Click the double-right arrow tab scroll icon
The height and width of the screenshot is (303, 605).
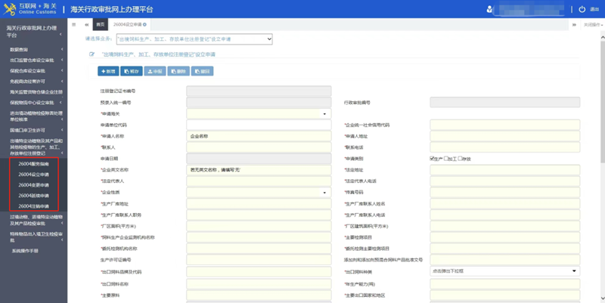(574, 25)
